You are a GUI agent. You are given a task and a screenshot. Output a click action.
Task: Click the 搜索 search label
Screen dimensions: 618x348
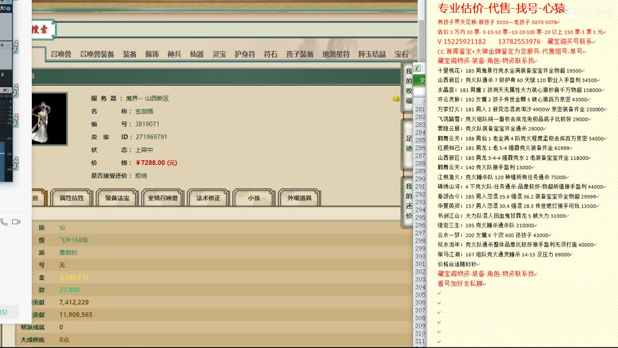[x=40, y=30]
